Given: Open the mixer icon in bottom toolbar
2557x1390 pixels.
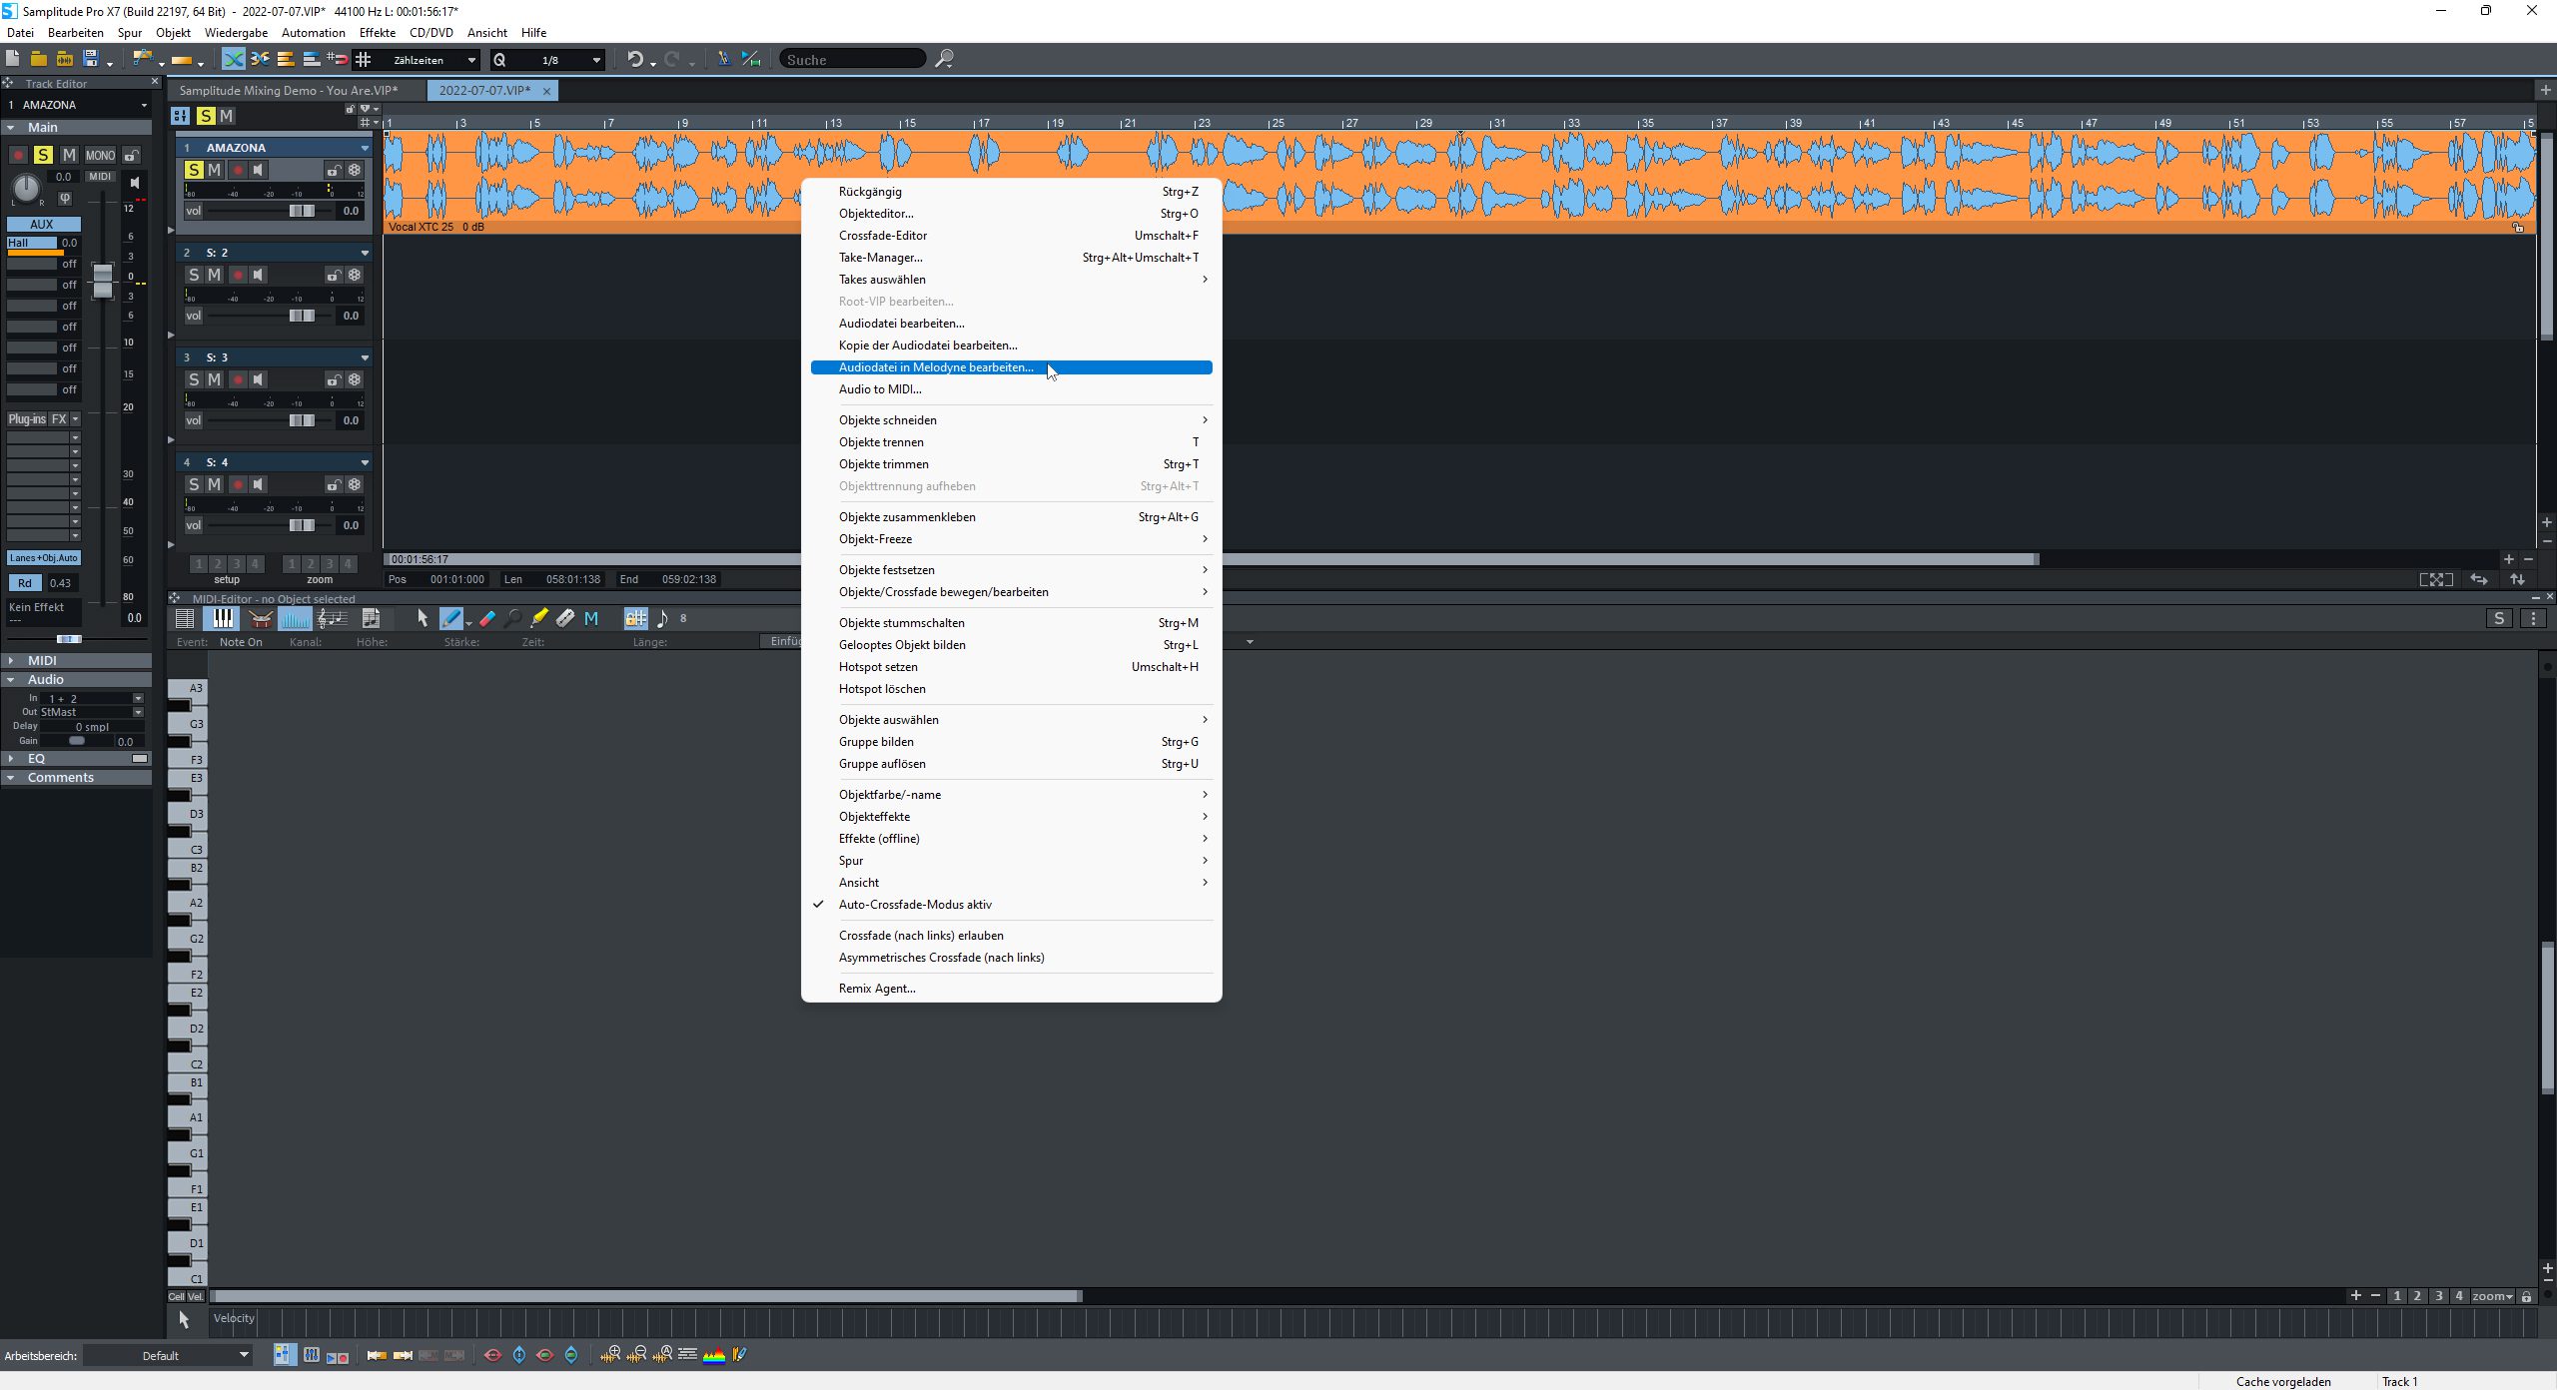Looking at the screenshot, I should tap(312, 1355).
